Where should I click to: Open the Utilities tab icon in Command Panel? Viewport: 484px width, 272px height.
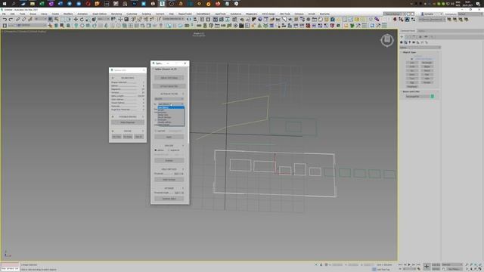pos(432,37)
